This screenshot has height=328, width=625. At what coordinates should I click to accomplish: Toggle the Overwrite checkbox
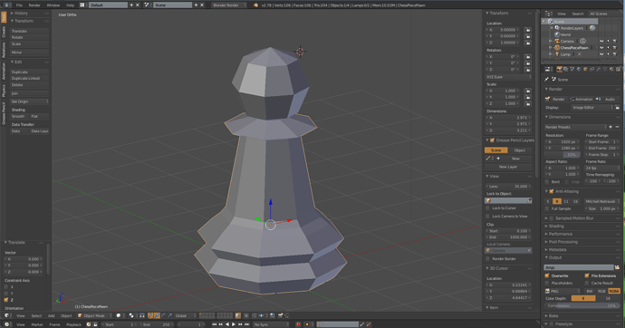pyautogui.click(x=547, y=275)
